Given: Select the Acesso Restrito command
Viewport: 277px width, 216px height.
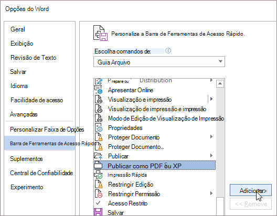Looking at the screenshot, I should point(155,203).
